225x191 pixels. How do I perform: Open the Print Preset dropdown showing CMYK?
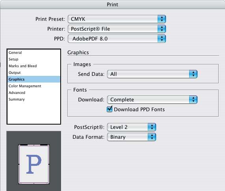pyautogui.click(x=117, y=19)
